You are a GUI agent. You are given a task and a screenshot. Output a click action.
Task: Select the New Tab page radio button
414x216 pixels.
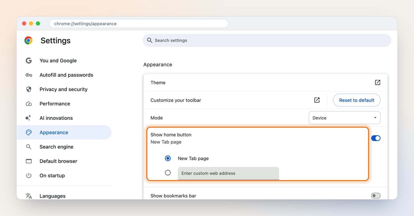tap(168, 158)
